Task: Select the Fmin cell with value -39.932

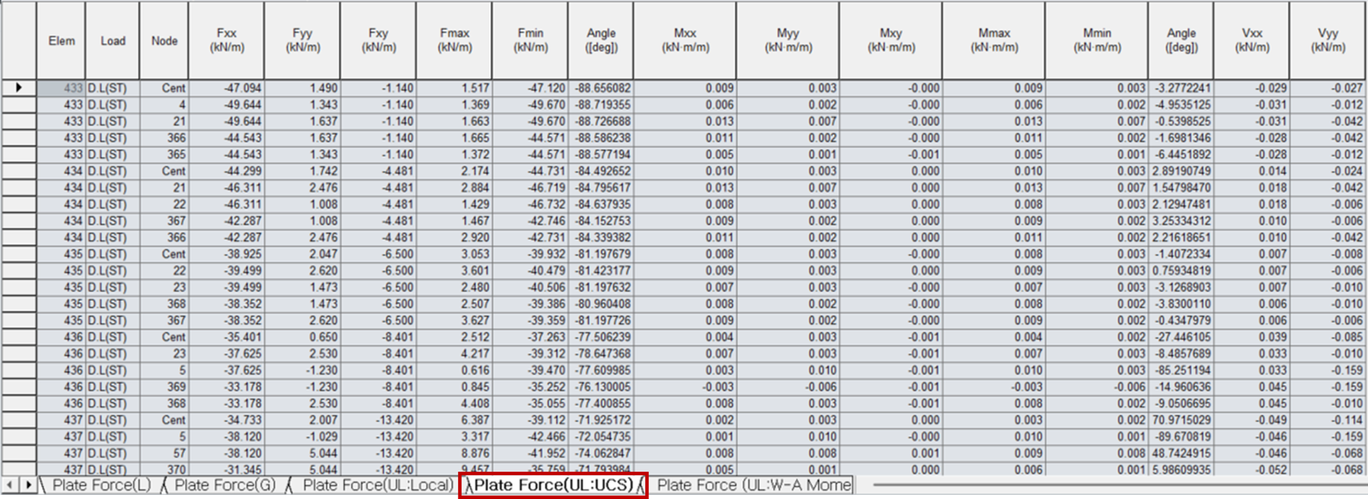Action: [530, 254]
